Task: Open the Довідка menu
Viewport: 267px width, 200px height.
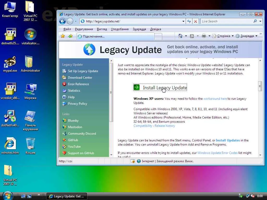Action: (155, 29)
